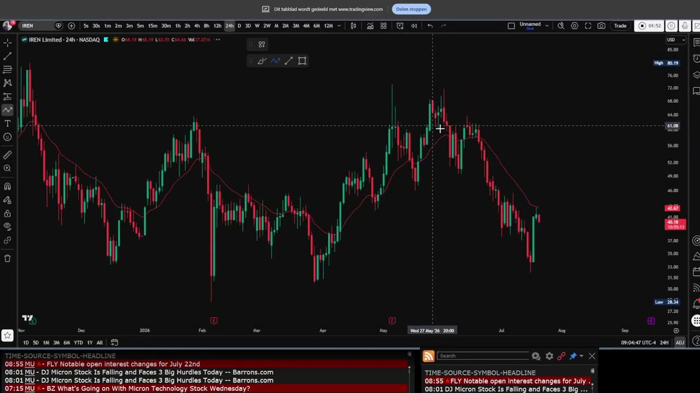
Task: Expand the more time intervals chevron
Action: pyautogui.click(x=339, y=26)
